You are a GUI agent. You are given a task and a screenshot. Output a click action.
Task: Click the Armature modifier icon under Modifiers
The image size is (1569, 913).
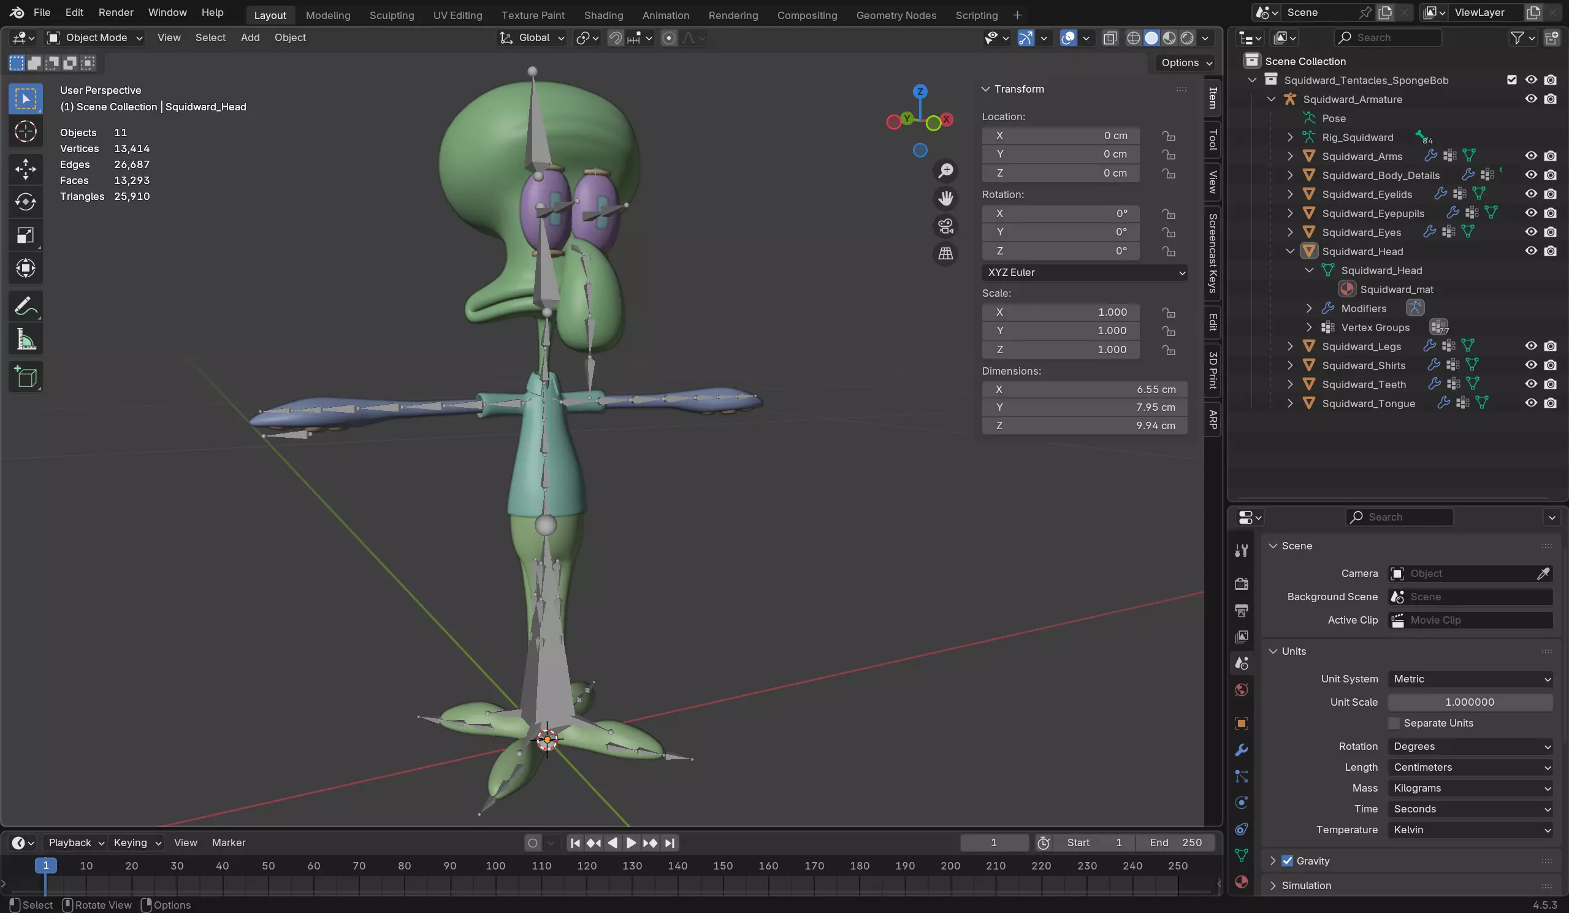(x=1415, y=308)
